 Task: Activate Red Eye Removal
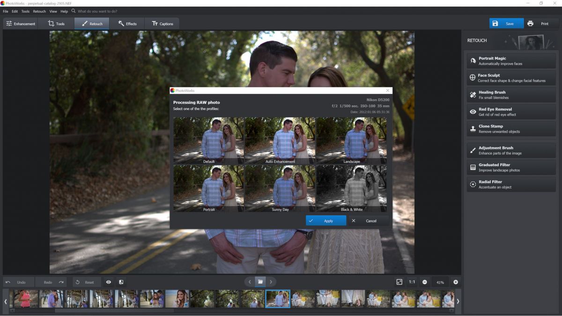[510, 111]
